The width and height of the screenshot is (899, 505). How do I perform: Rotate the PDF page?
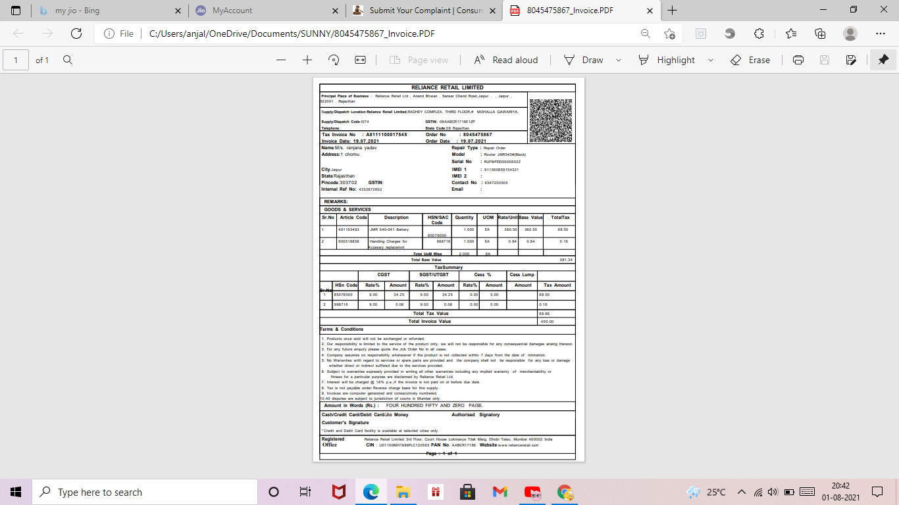[334, 60]
